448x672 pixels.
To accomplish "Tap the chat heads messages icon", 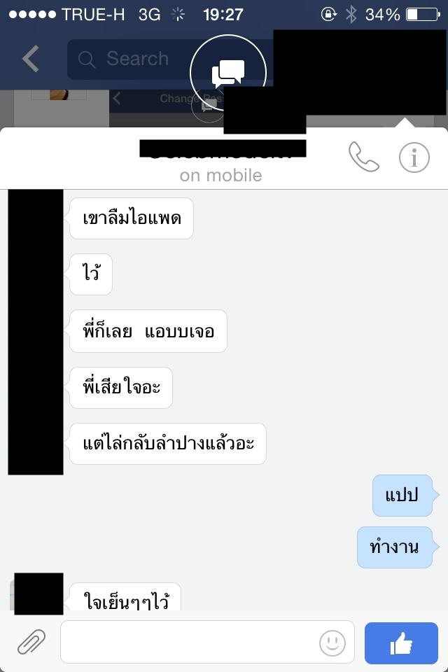I will (228, 73).
